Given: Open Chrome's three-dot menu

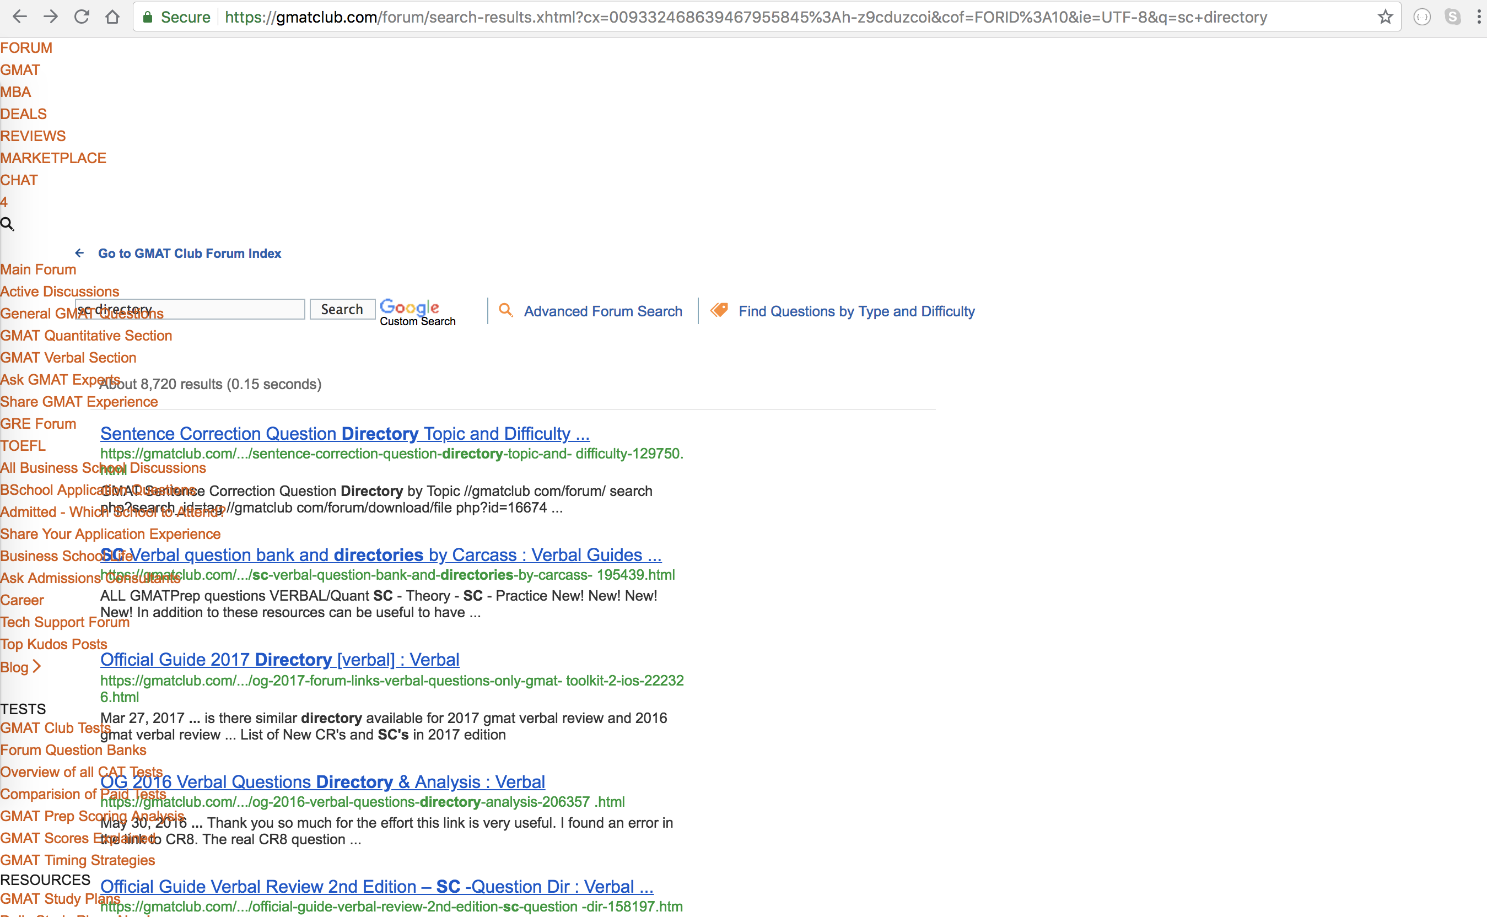Looking at the screenshot, I should click(1480, 17).
